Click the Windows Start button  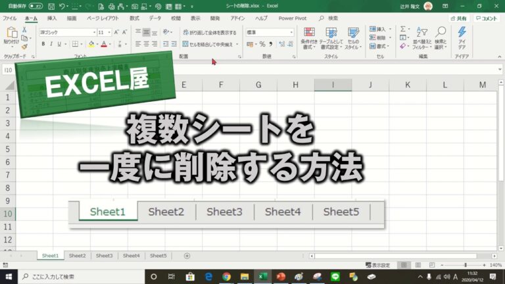(x=9, y=277)
